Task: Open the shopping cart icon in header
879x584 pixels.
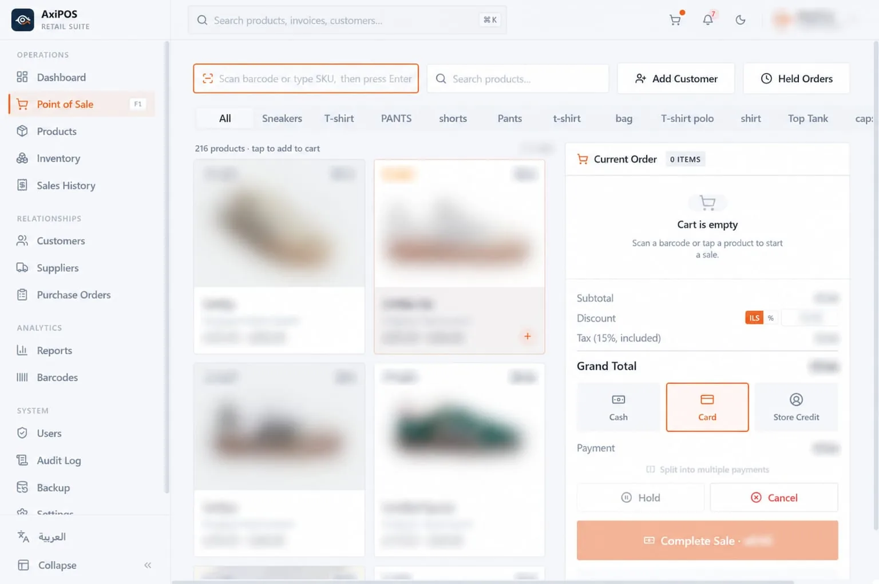Action: [x=675, y=20]
